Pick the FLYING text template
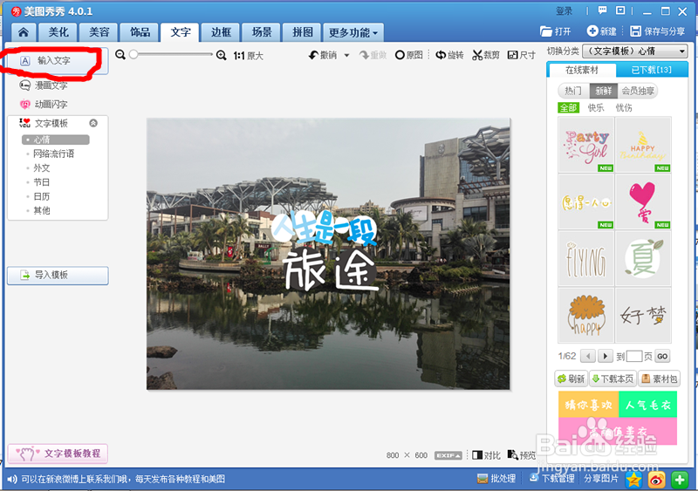Image resolution: width=698 pixels, height=491 pixels. (585, 258)
